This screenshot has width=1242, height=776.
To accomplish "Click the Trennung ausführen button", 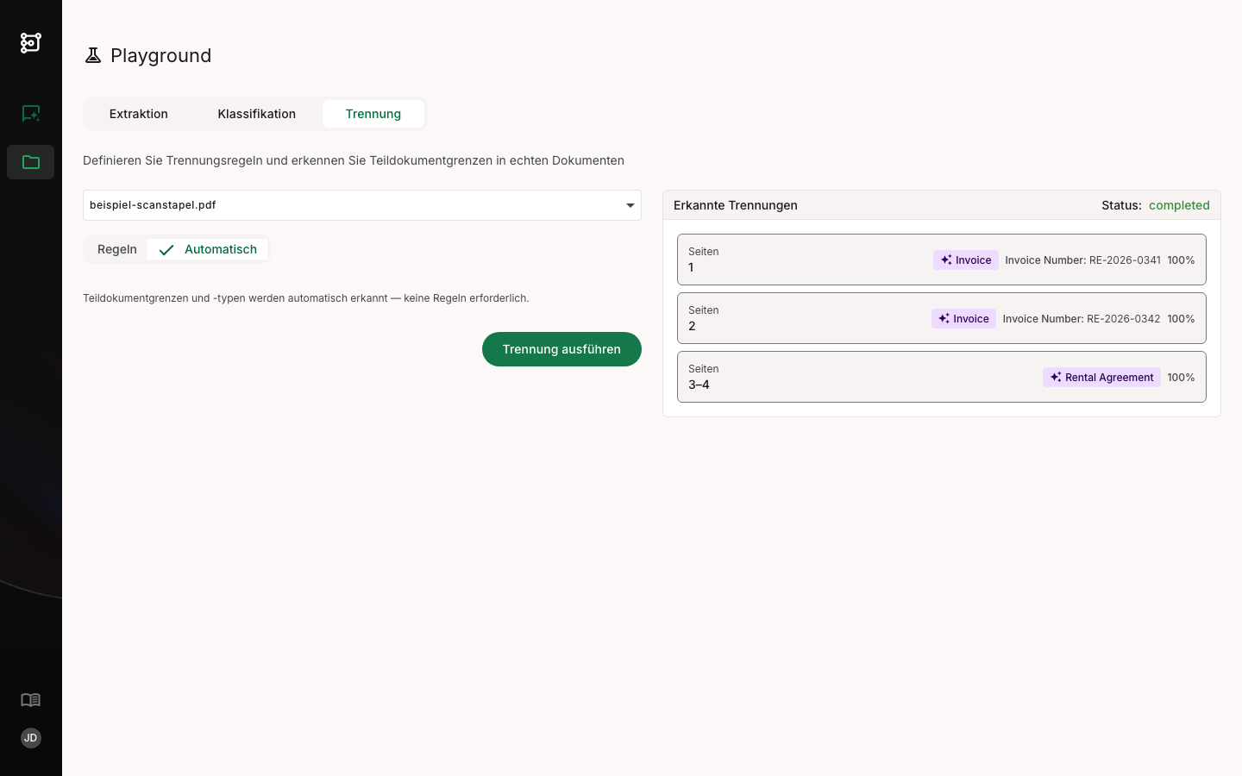I will pyautogui.click(x=561, y=349).
